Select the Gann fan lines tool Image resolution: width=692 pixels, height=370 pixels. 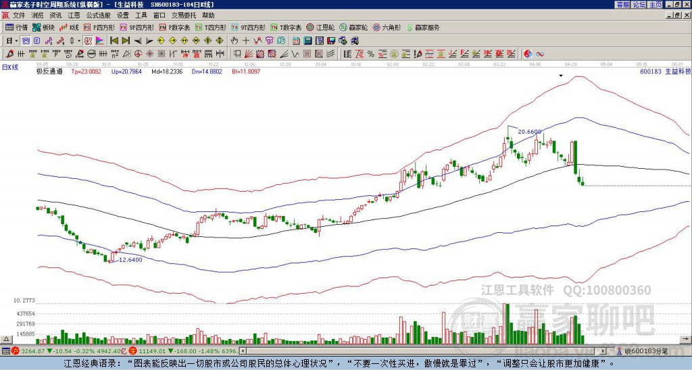249,54
